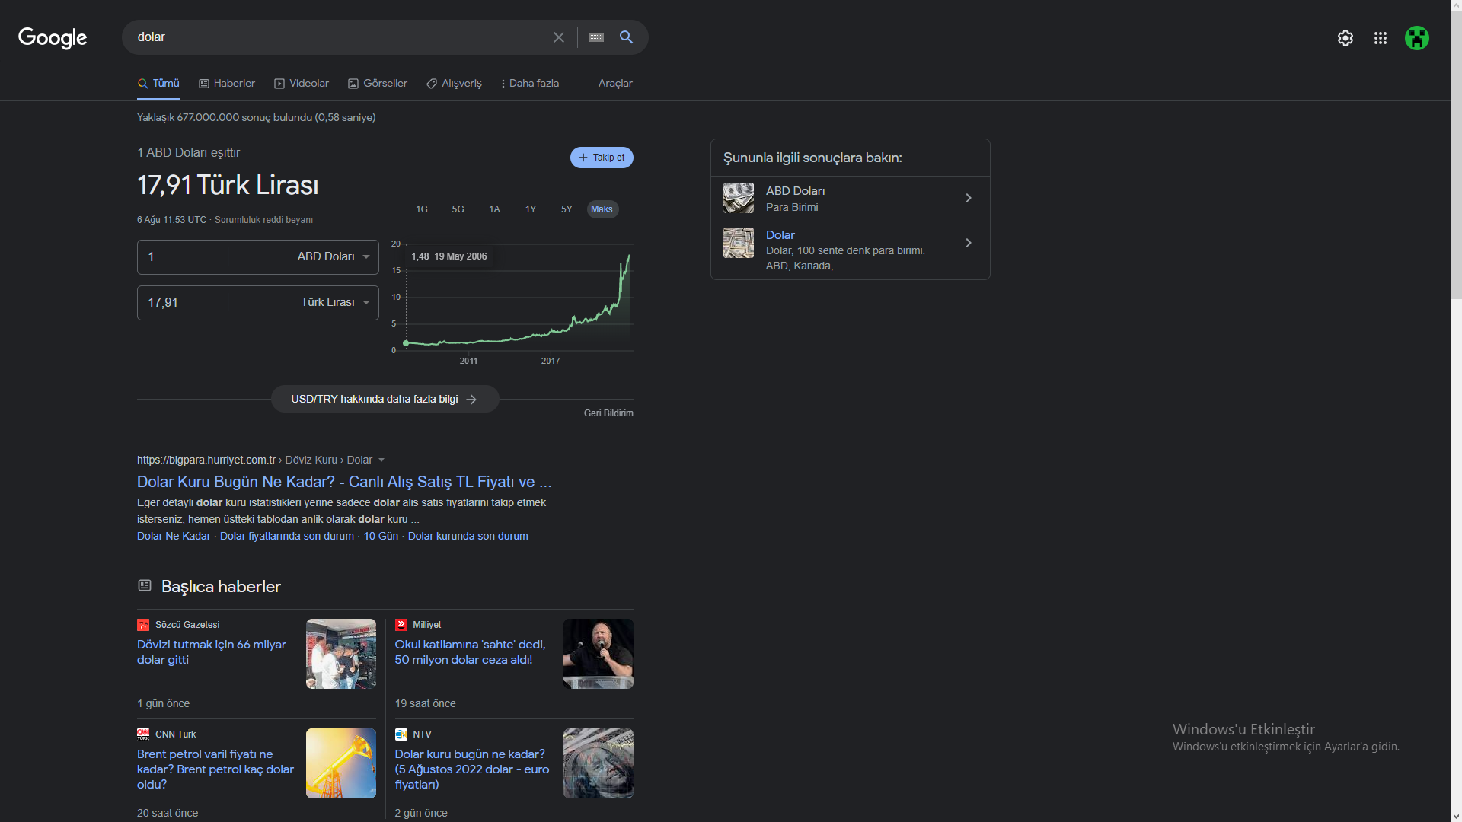The image size is (1462, 822).
Task: Clear the search box with X icon
Action: [x=559, y=37]
